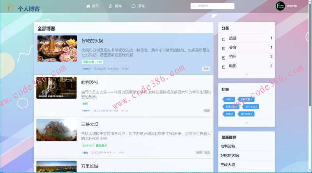Open the Three Gorges post thumbnail
Screen dimensions: 312x173
[x=57, y=130]
